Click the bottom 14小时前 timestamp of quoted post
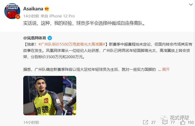This screenshot has height=126, width=195. pos(31,122)
